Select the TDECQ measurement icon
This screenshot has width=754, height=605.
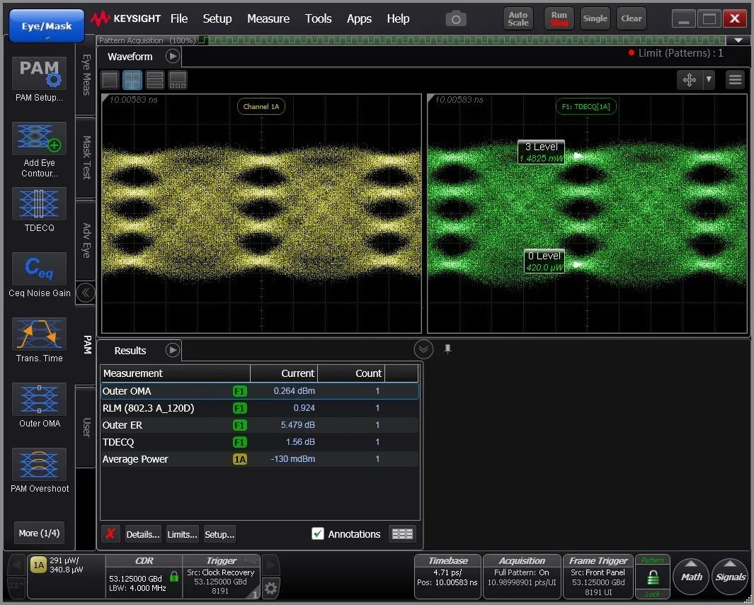click(39, 204)
